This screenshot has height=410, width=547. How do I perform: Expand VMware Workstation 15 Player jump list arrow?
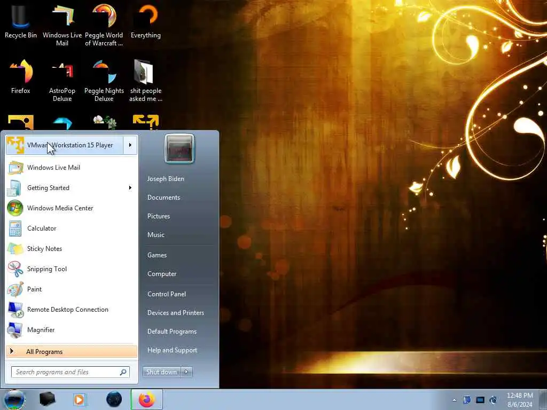130,145
